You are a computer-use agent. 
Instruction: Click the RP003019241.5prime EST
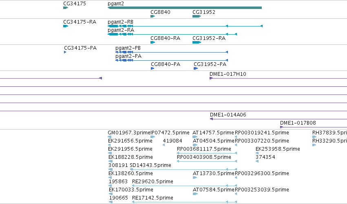point(236,137)
